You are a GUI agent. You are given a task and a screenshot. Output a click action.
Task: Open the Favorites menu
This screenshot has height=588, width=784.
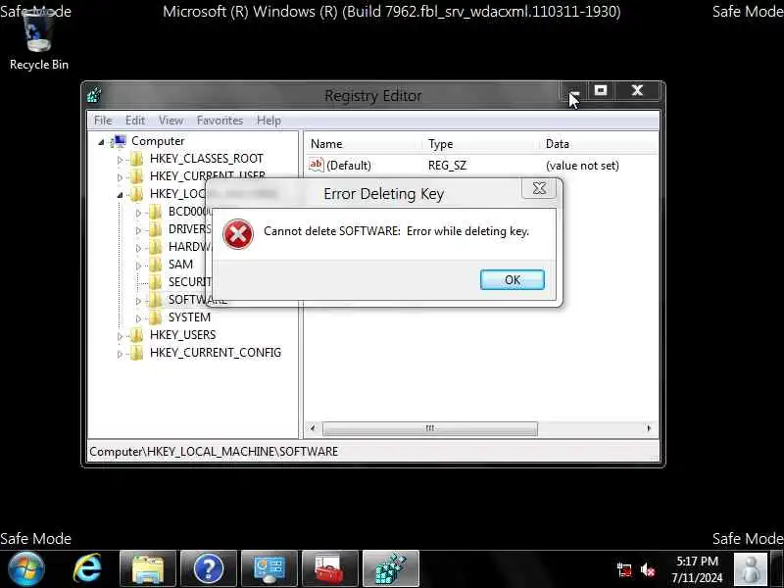point(220,121)
